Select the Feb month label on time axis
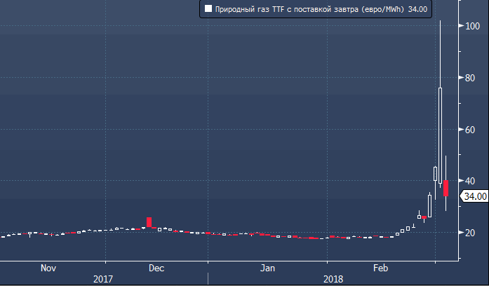Screen dimensions: 489x286 [x=381, y=268]
